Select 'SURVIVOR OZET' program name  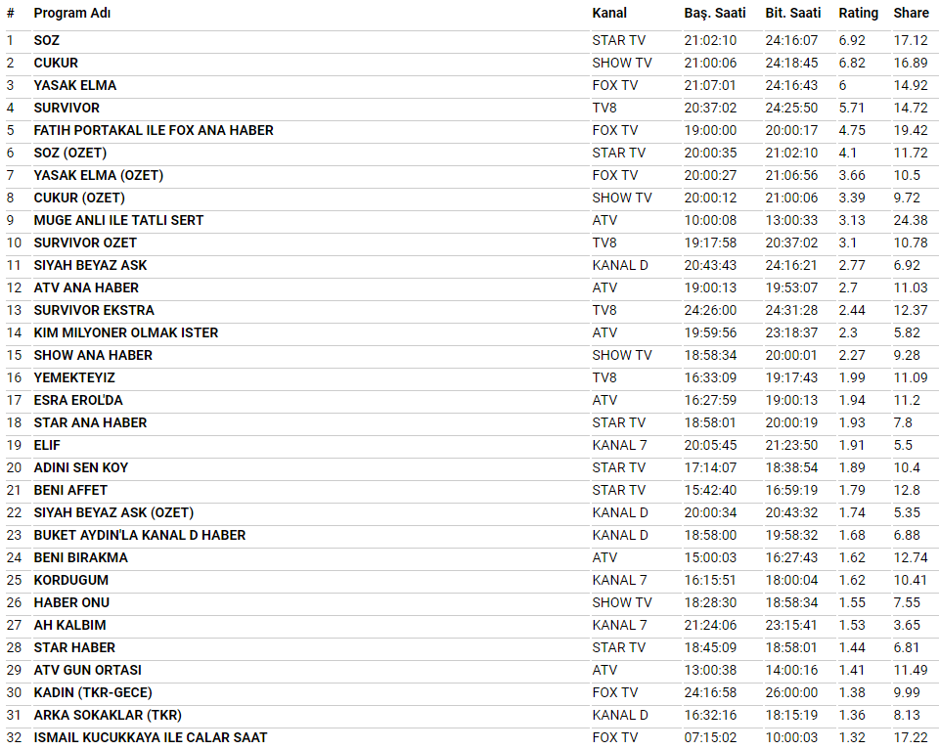(85, 243)
